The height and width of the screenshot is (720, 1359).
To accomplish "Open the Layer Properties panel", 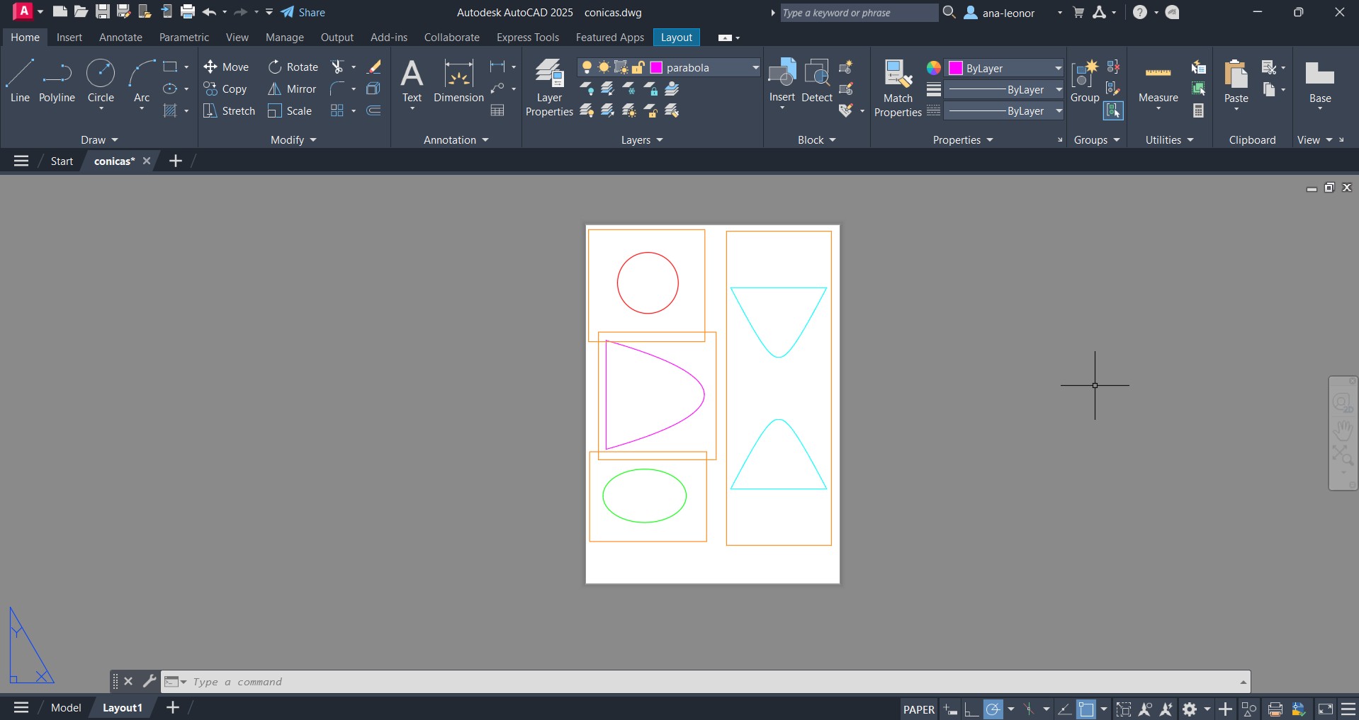I will [549, 88].
